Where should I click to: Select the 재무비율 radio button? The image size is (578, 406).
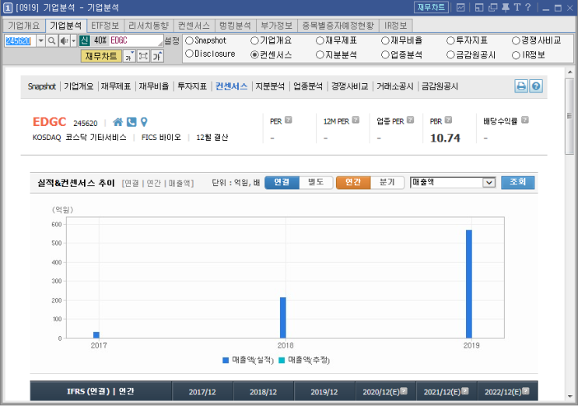pos(385,40)
